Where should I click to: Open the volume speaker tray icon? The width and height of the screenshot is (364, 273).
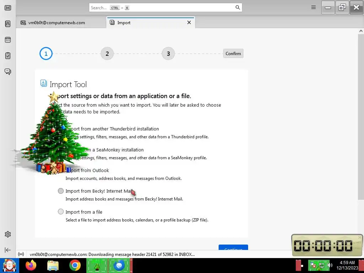point(330,265)
